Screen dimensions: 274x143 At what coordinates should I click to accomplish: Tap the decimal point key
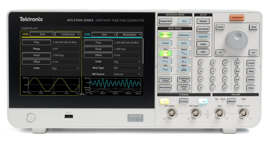(213, 88)
